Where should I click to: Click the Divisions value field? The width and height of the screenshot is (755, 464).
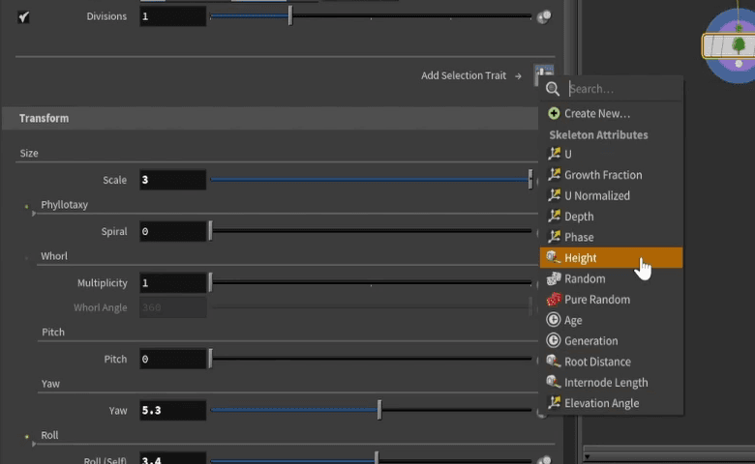[x=173, y=16]
